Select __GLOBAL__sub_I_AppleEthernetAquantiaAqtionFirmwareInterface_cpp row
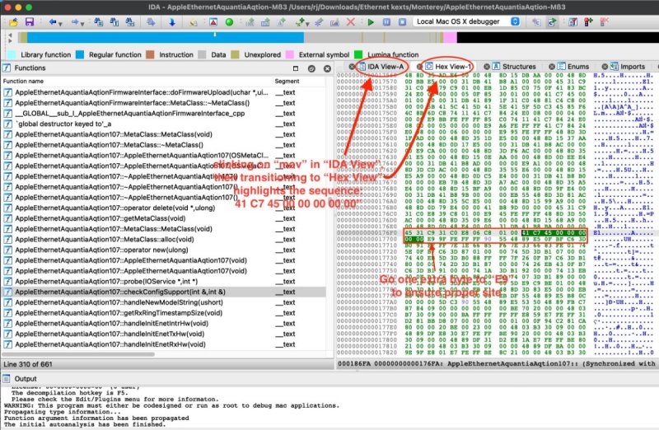Screen dimensions: 659x430 coord(164,113)
